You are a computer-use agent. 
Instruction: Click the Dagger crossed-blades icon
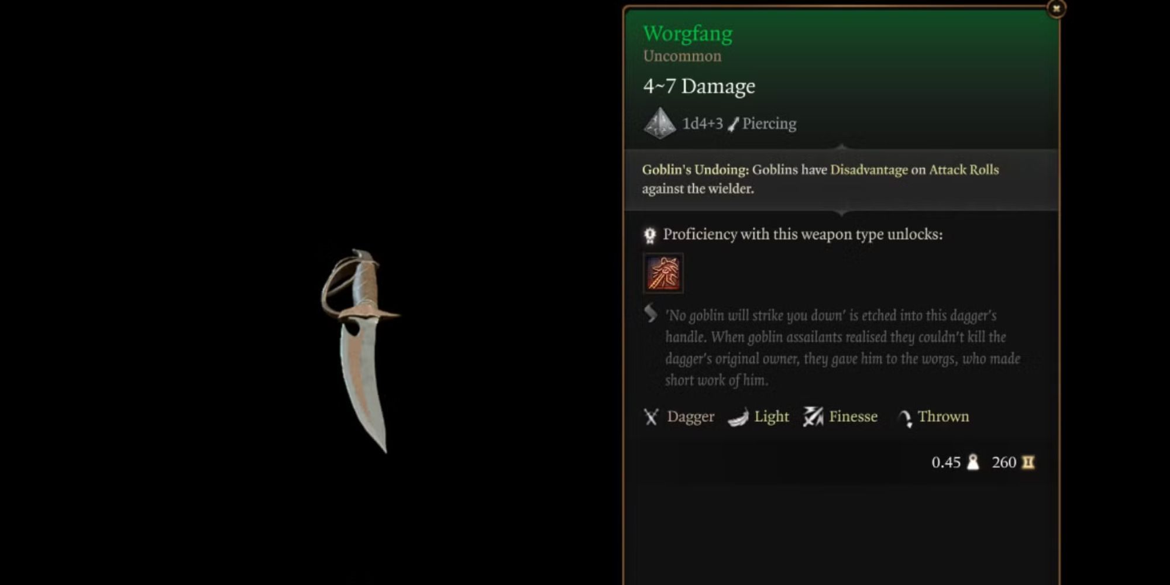(651, 417)
